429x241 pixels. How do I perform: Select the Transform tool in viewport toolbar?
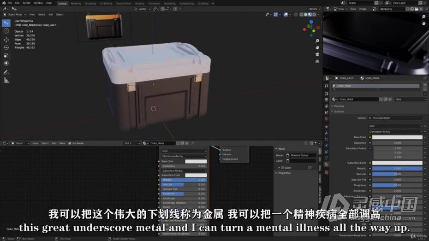pyautogui.click(x=6, y=64)
